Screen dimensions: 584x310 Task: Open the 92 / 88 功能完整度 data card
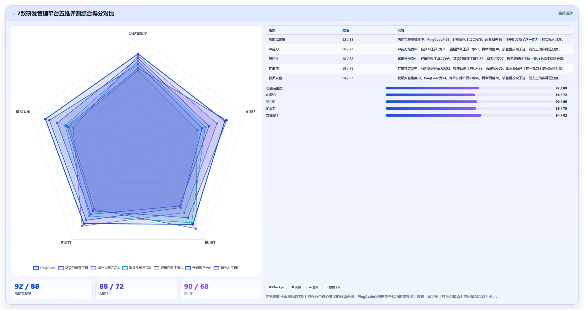(52, 289)
